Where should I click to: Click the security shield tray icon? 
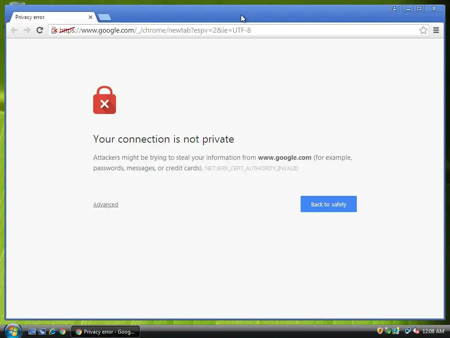[x=380, y=331]
